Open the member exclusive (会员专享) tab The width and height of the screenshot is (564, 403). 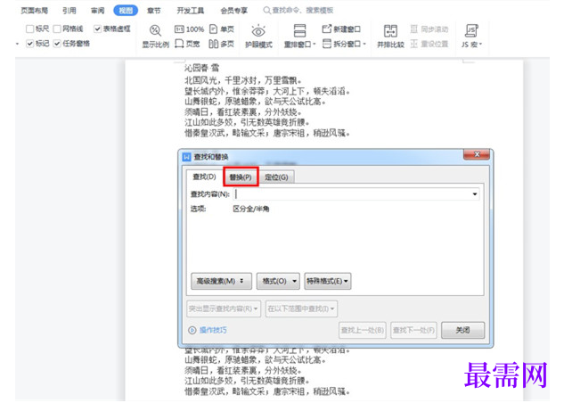[233, 11]
